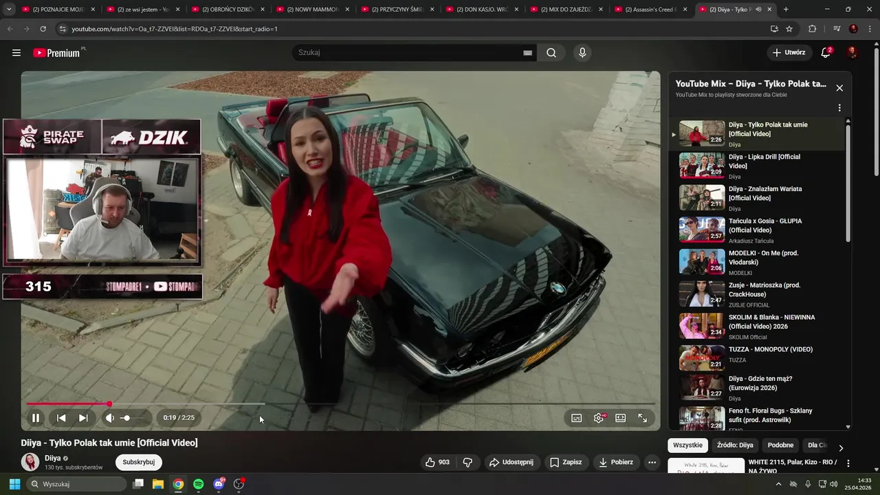Image resolution: width=880 pixels, height=495 pixels.
Task: Open File Explorer from taskbar
Action: pyautogui.click(x=158, y=484)
